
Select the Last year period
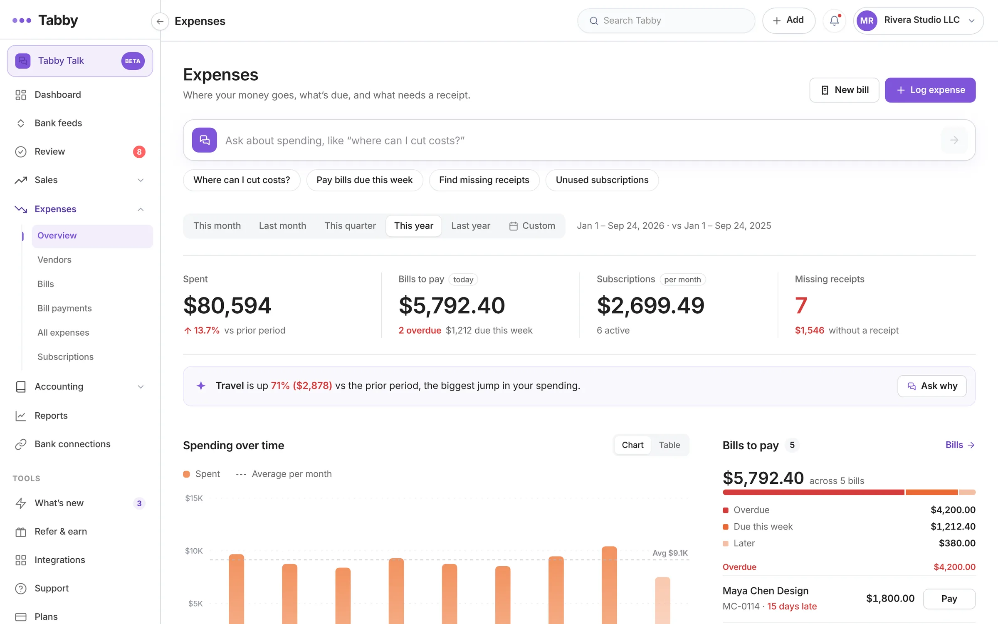click(x=471, y=226)
